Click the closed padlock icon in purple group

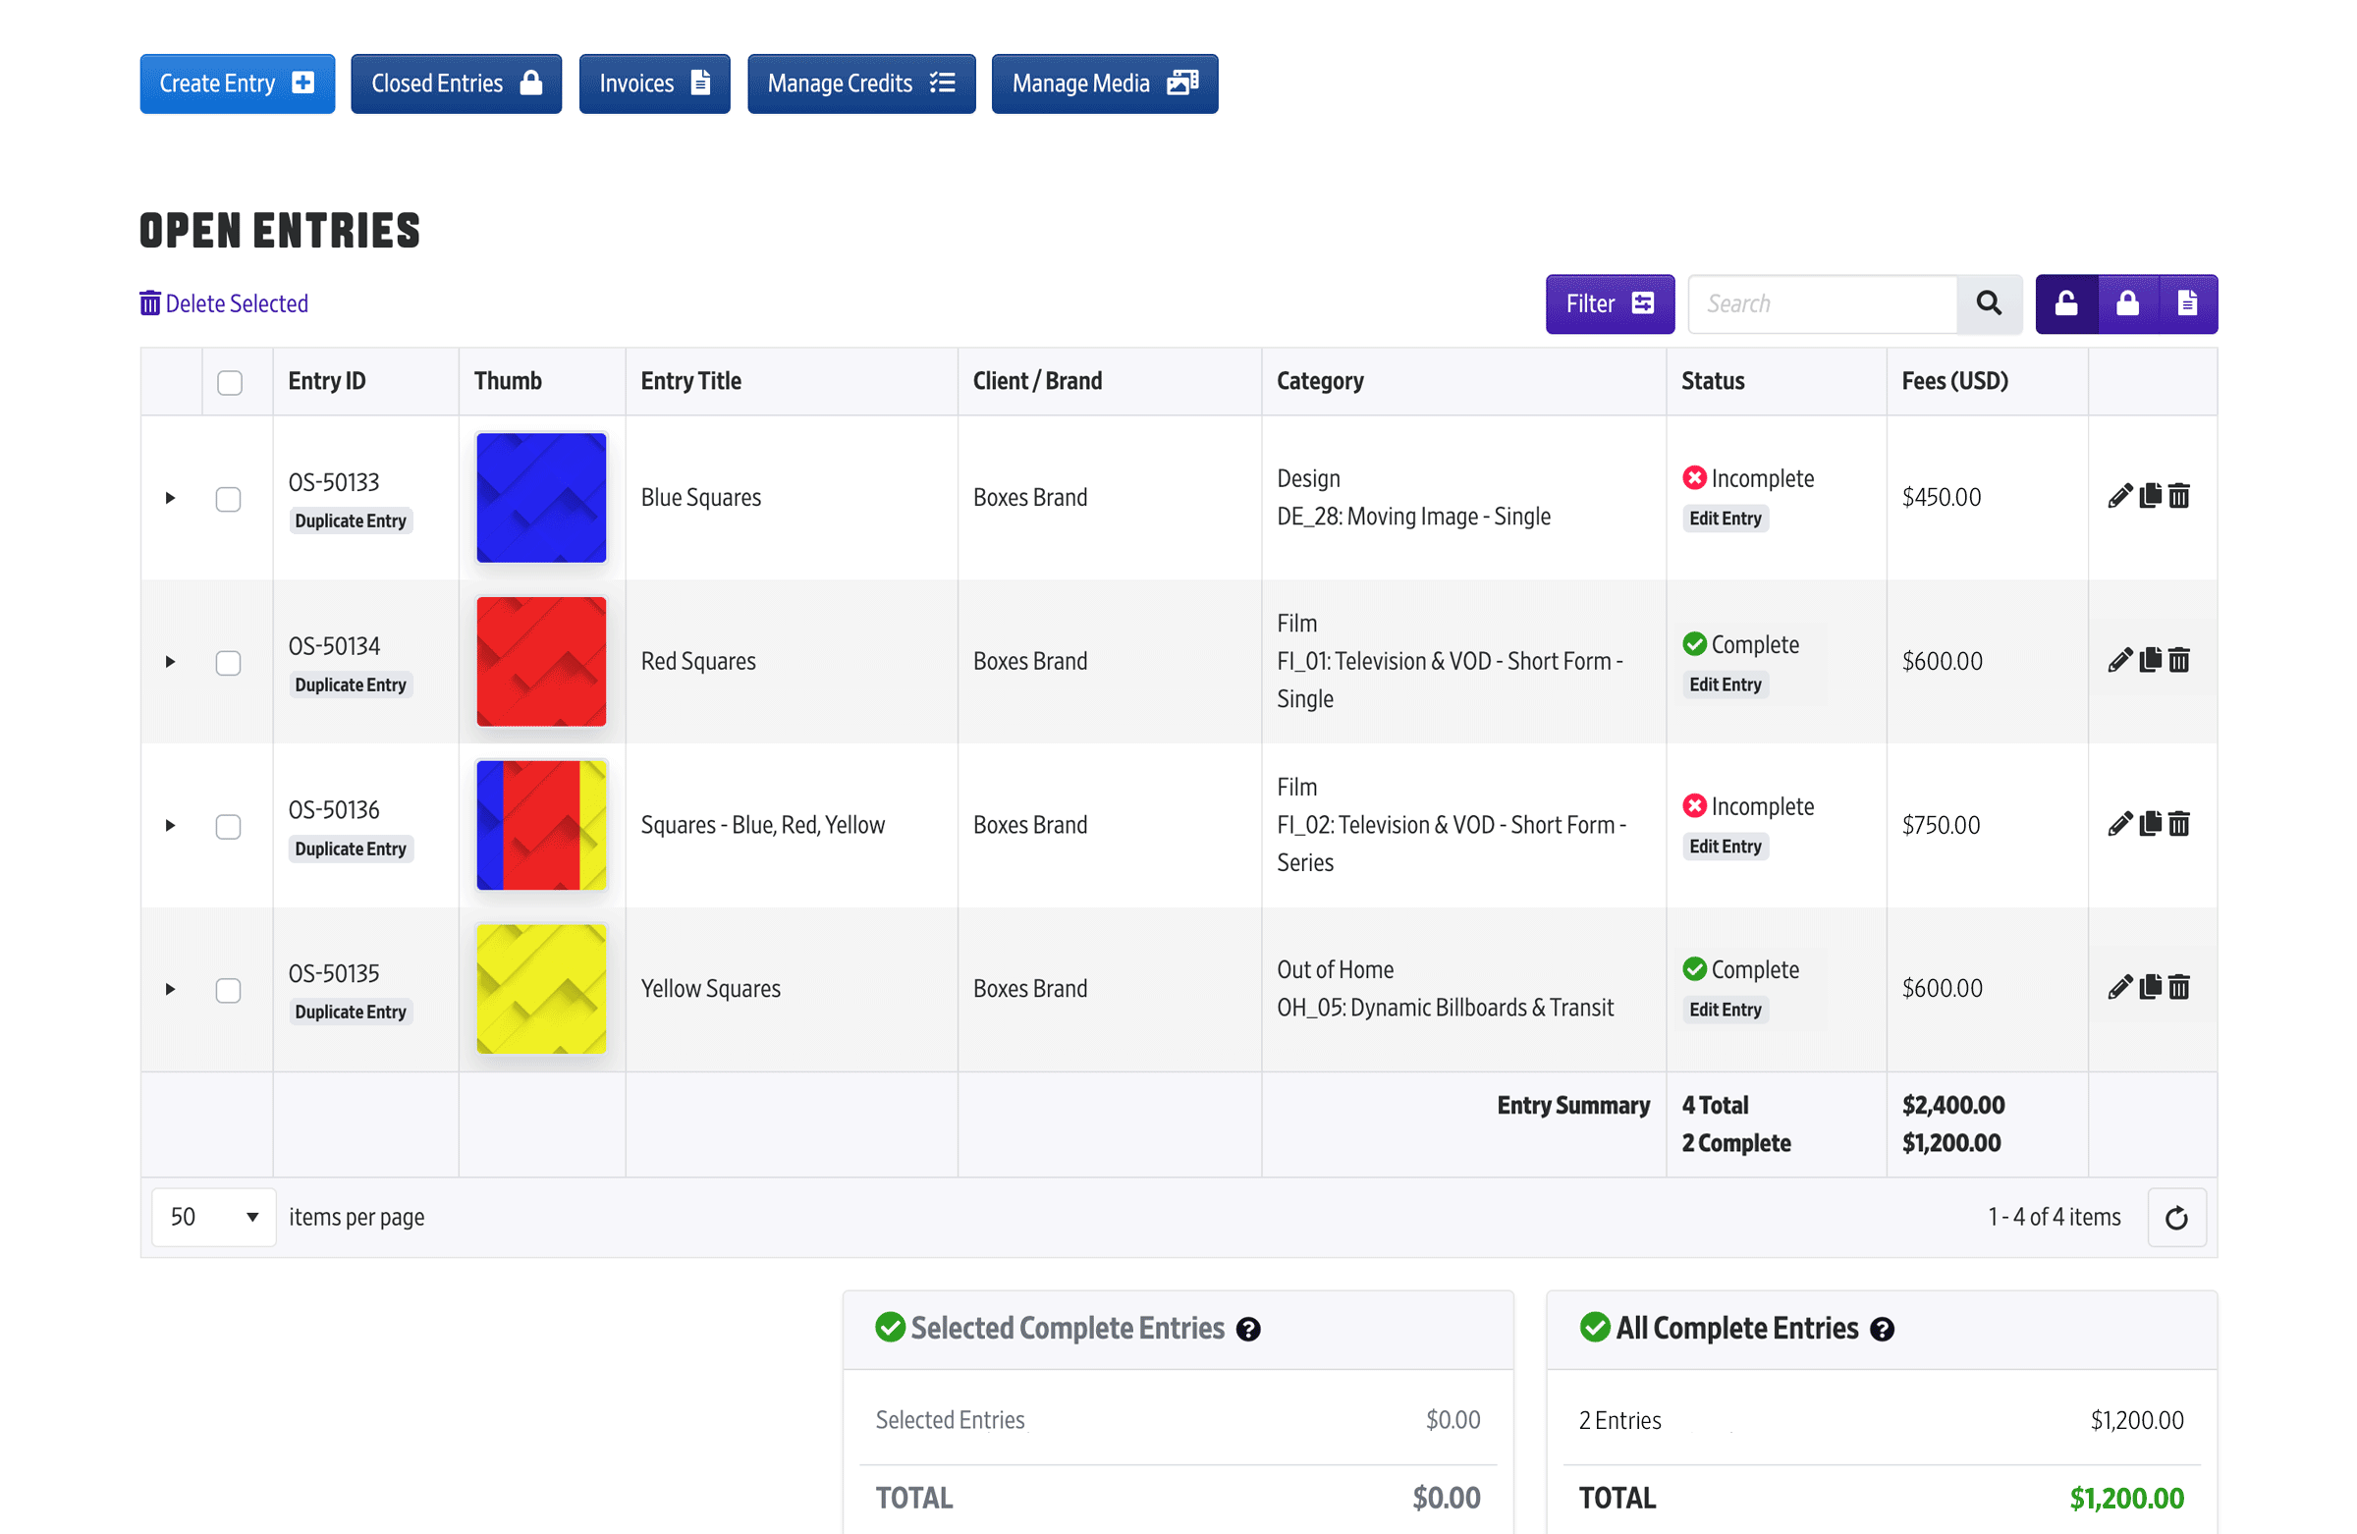(x=2127, y=304)
